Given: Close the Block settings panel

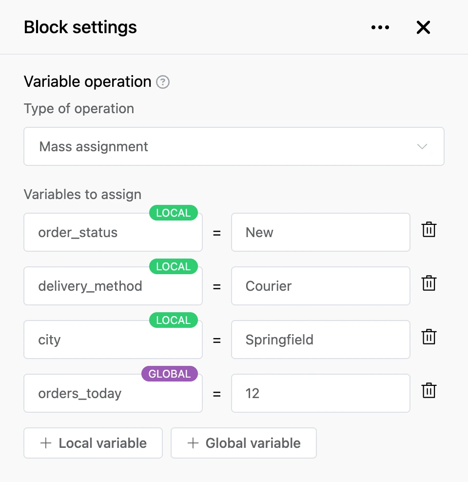Looking at the screenshot, I should pyautogui.click(x=423, y=27).
